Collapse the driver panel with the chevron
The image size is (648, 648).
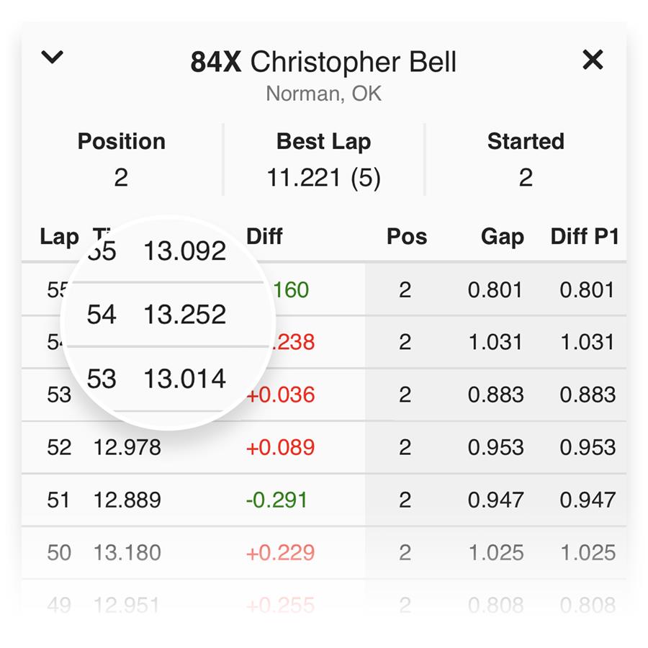click(x=52, y=57)
